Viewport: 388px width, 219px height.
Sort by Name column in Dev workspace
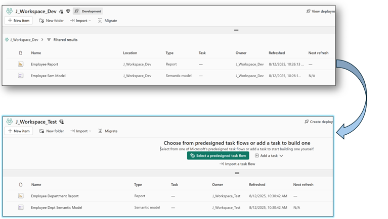click(x=36, y=53)
